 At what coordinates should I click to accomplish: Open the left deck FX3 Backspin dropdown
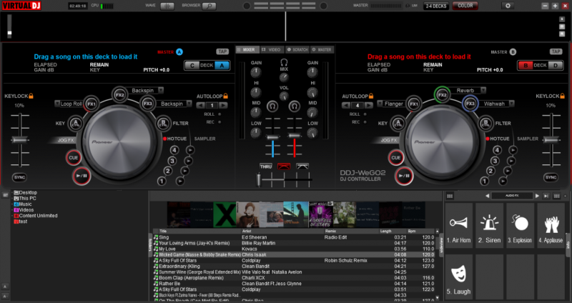coord(189,104)
